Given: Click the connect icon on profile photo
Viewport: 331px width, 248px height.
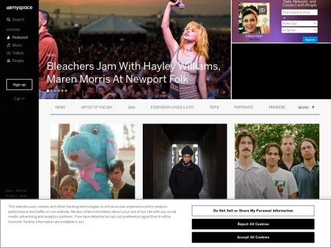Looking at the screenshot, I should pos(262,10).
